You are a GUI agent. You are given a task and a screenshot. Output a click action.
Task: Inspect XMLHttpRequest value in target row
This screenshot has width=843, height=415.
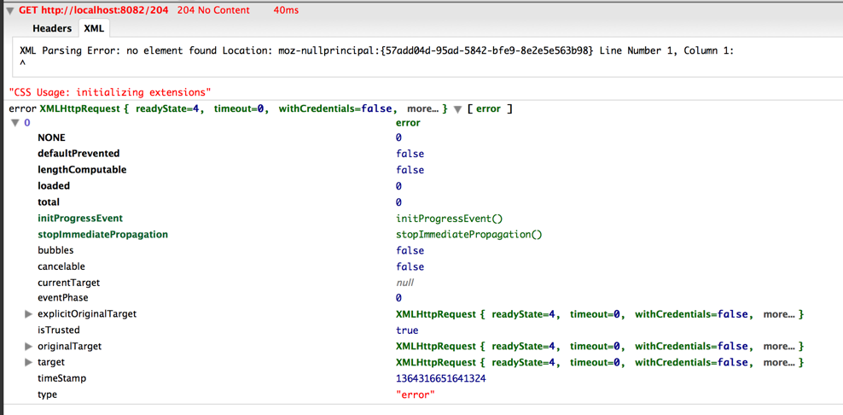click(599, 363)
